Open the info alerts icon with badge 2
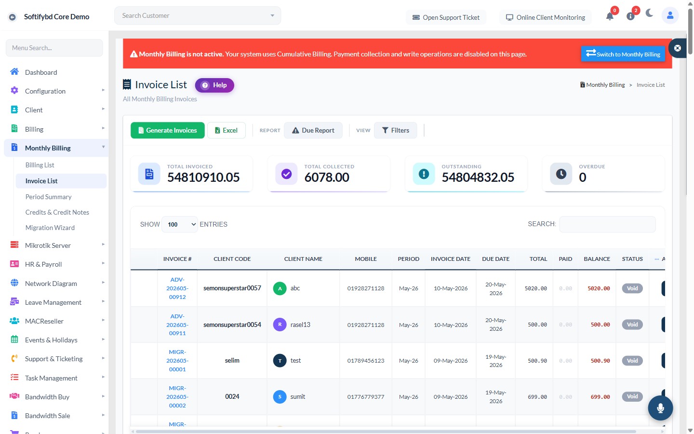 tap(630, 16)
